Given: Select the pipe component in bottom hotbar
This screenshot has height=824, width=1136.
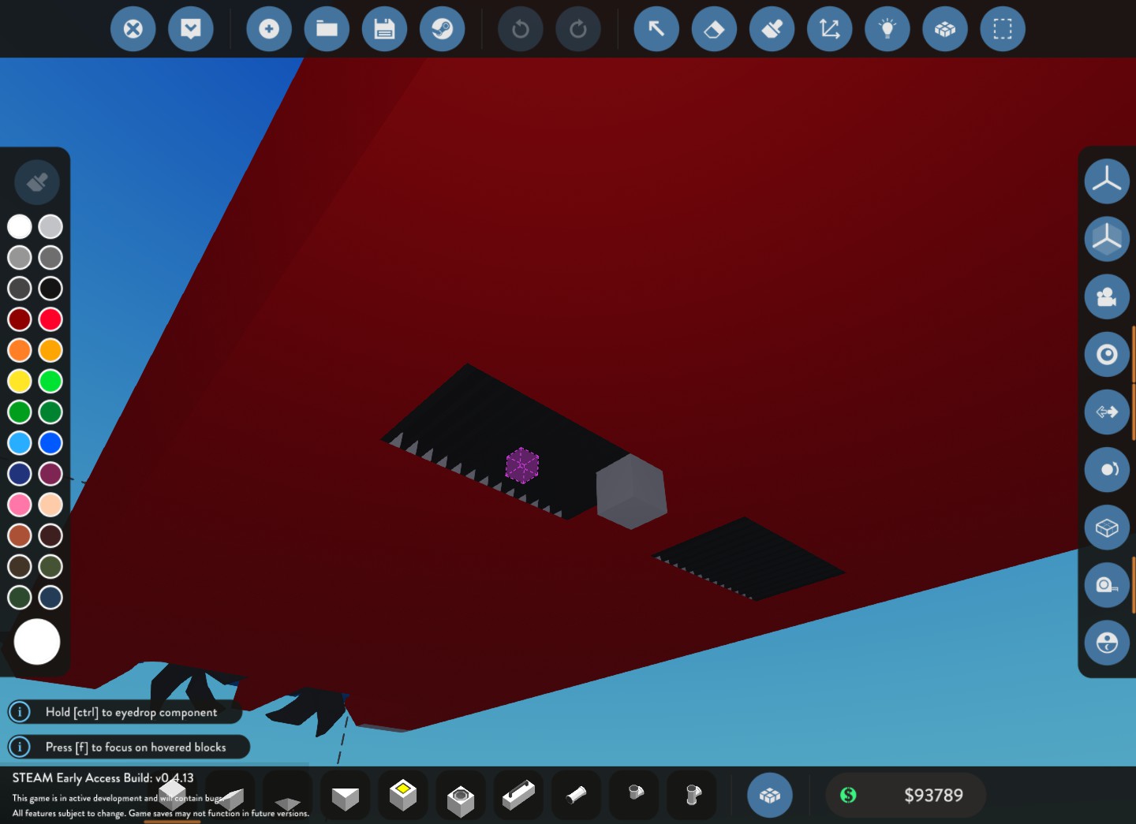Looking at the screenshot, I should tap(577, 795).
